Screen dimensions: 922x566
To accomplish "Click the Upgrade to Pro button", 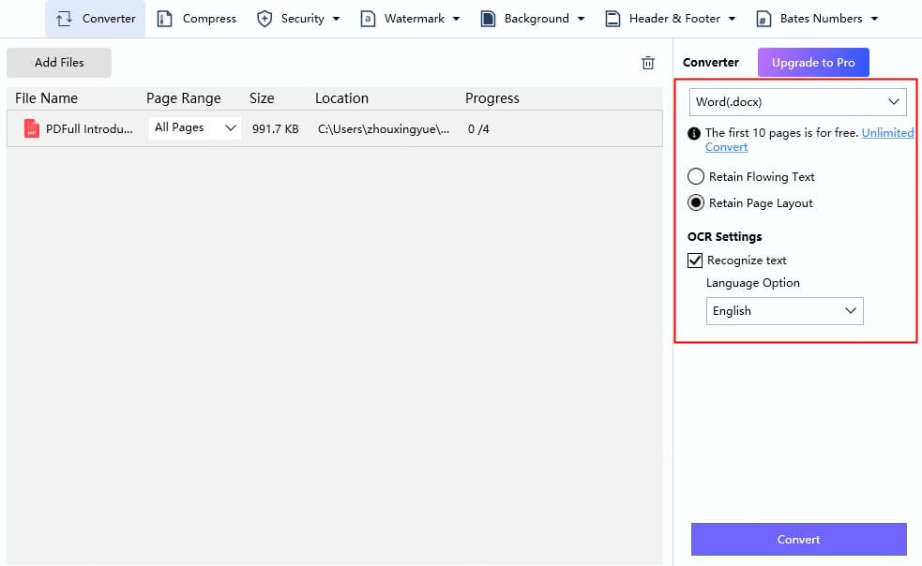I will click(x=813, y=62).
